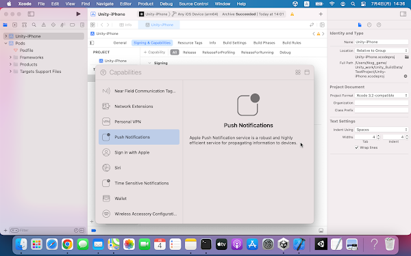
Task: Select the All configuration filter
Action: [174, 53]
